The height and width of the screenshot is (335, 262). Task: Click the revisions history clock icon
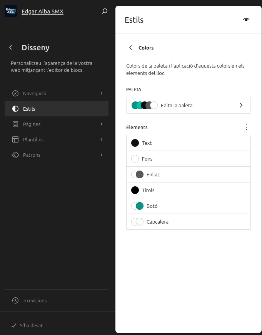click(15, 300)
